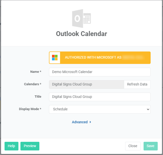This screenshot has height=155, width=163.
Task: Click the Outlook Calendar heading text
Action: [81, 34]
